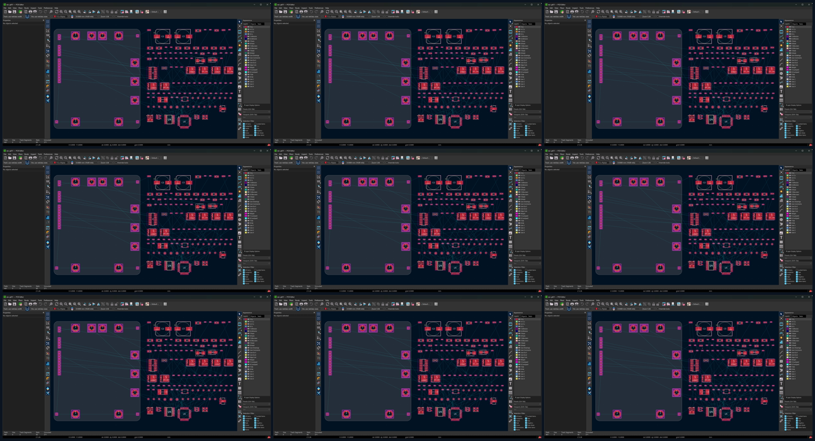Click the Edge.Cuts color swatch in the bottom-middle window
Image resolution: width=815 pixels, height=441 pixels.
click(x=516, y=357)
